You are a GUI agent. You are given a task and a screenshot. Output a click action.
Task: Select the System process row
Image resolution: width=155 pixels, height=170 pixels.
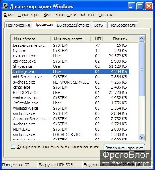click(71, 51)
